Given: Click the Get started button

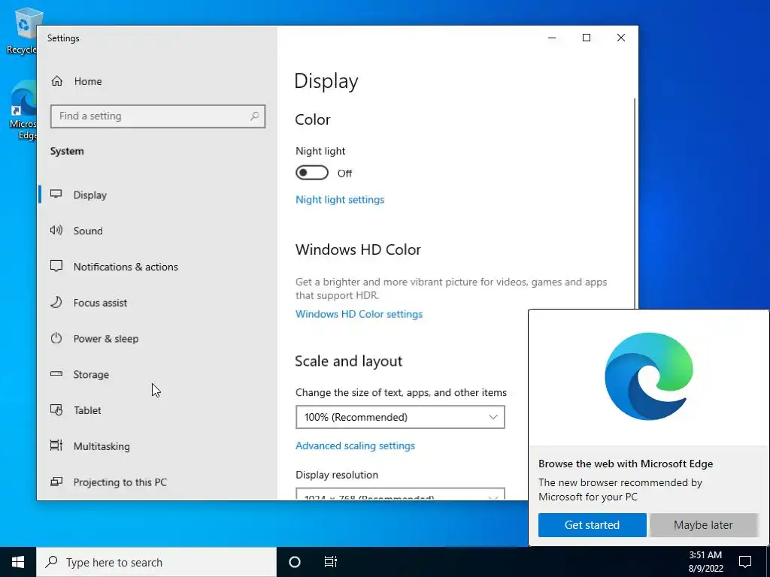Looking at the screenshot, I should pyautogui.click(x=593, y=525).
